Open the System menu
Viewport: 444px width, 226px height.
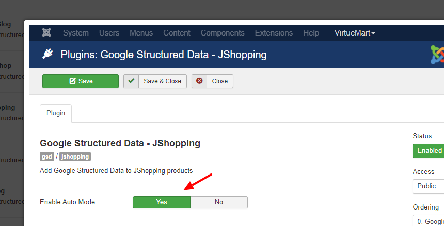(x=75, y=33)
